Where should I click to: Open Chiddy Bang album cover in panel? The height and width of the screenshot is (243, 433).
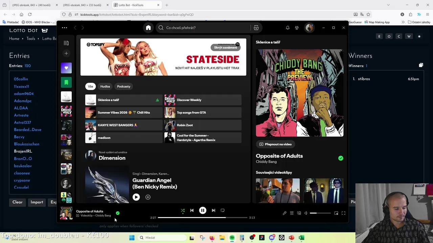coord(299,93)
